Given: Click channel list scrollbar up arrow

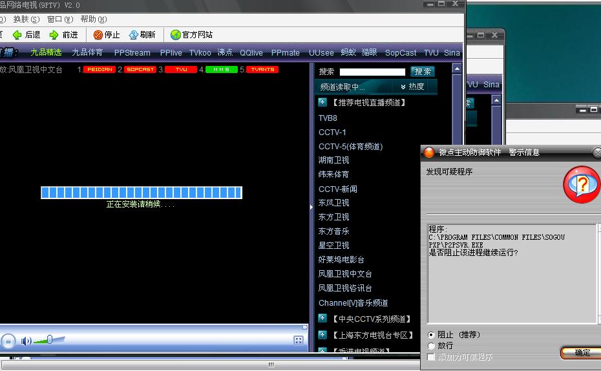Looking at the screenshot, I should tap(456, 69).
